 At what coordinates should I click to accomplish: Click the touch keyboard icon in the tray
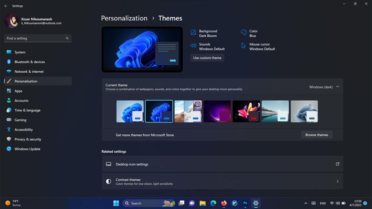point(313,203)
